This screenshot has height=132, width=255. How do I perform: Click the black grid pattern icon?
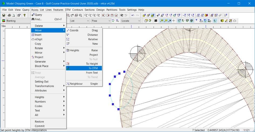[x=156, y=21]
